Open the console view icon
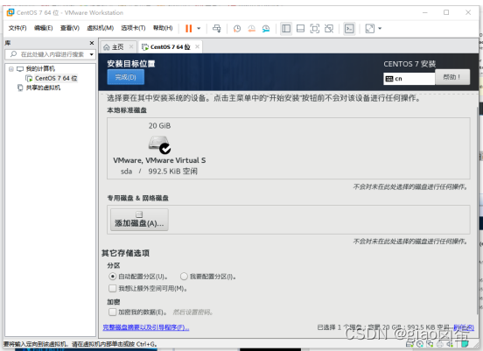This screenshot has width=483, height=351. tap(349, 28)
